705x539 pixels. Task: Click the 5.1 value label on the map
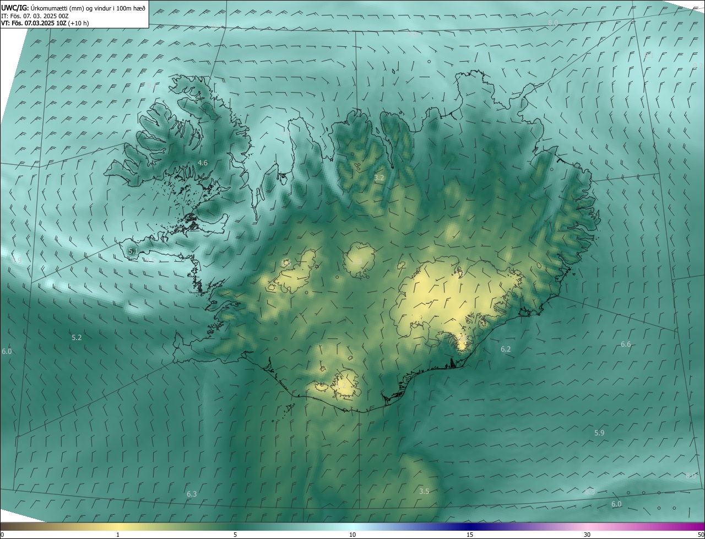(x=133, y=251)
